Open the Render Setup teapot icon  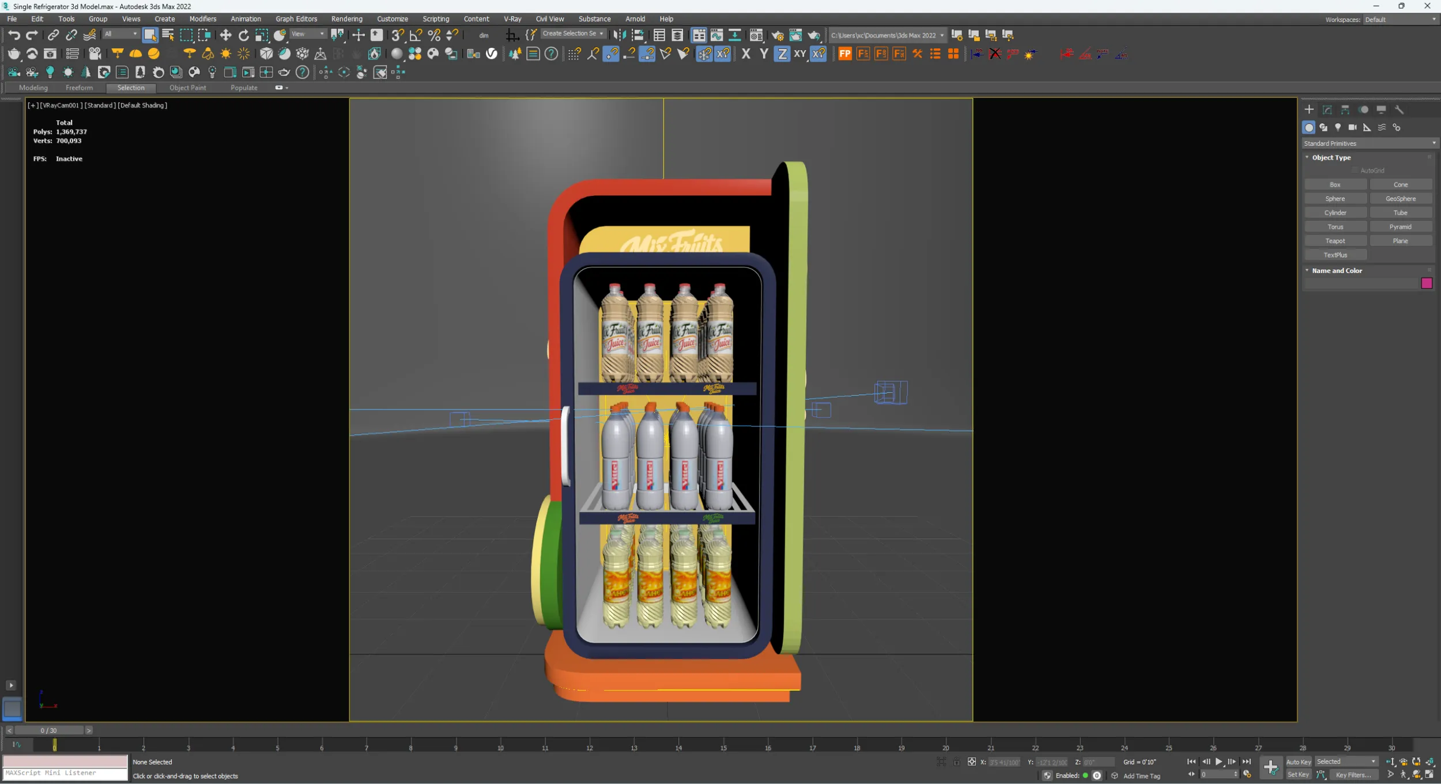pos(777,35)
